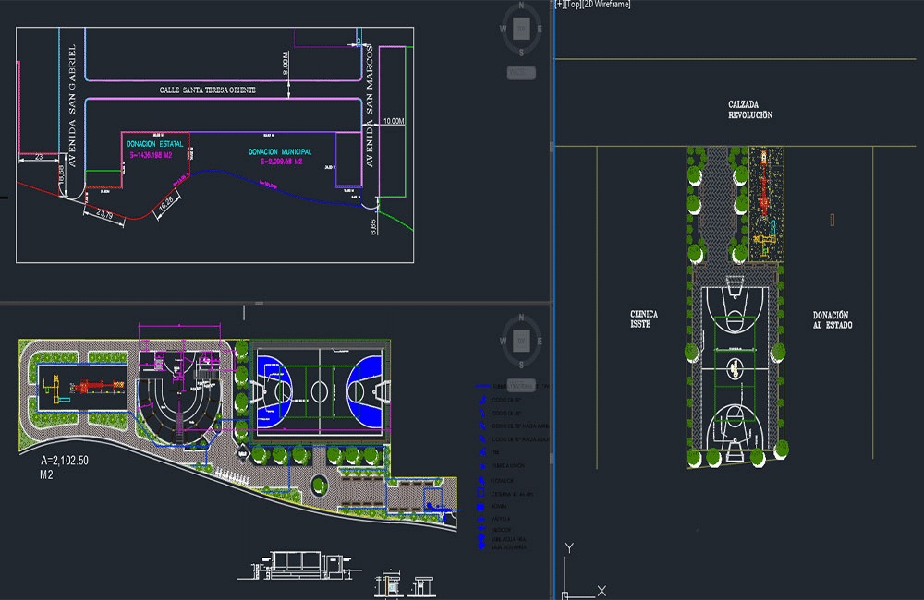The image size is (924, 600).
Task: Click the W compass point of the lower viewport ViewCube
Action: coord(503,341)
